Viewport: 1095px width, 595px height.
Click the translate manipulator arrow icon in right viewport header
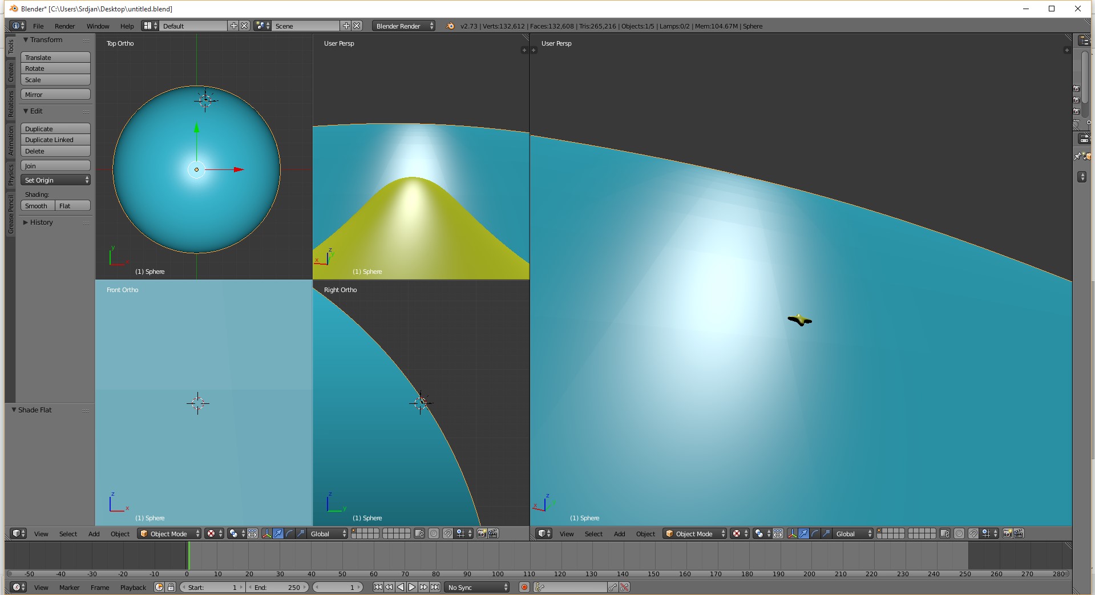(x=803, y=534)
